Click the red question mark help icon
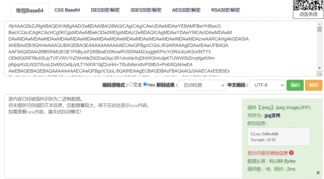This screenshot has width=324, height=179. [x=291, y=152]
